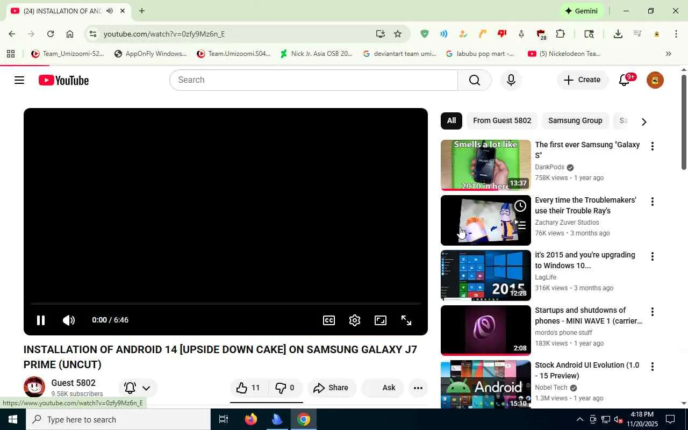
Task: Show hidden bookmarks with the chevron
Action: pyautogui.click(x=669, y=54)
